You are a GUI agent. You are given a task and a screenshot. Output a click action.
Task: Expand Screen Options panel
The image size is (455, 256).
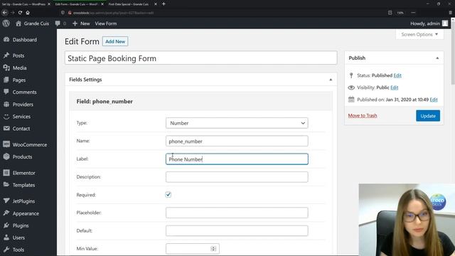419,34
